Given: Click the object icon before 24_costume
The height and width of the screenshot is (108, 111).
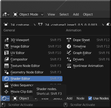Looking at the screenshot, I should click(x=6, y=24).
